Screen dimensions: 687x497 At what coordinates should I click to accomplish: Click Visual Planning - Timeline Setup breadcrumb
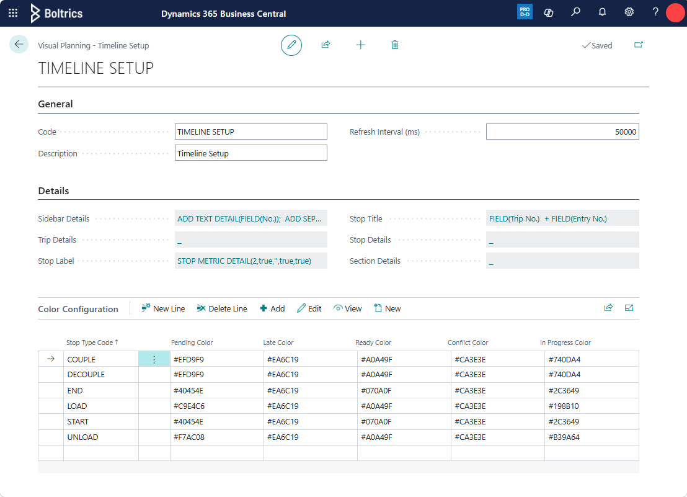[94, 45]
